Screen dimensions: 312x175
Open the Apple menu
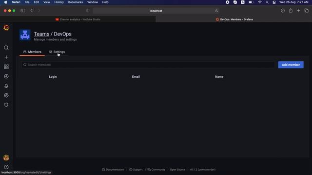pyautogui.click(x=5, y=2)
